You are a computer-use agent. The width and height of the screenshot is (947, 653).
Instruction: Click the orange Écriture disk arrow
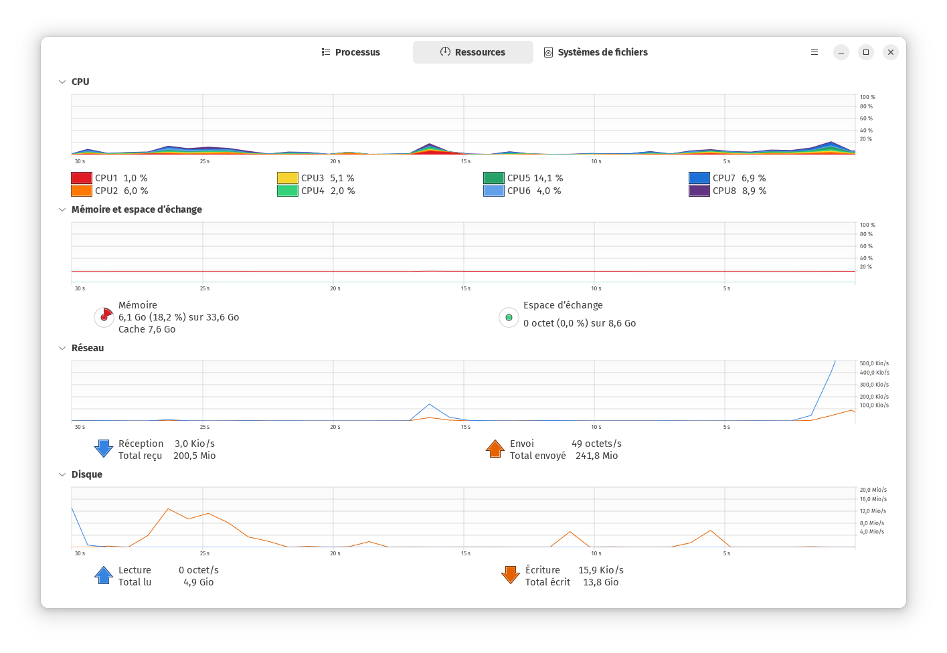click(x=511, y=575)
